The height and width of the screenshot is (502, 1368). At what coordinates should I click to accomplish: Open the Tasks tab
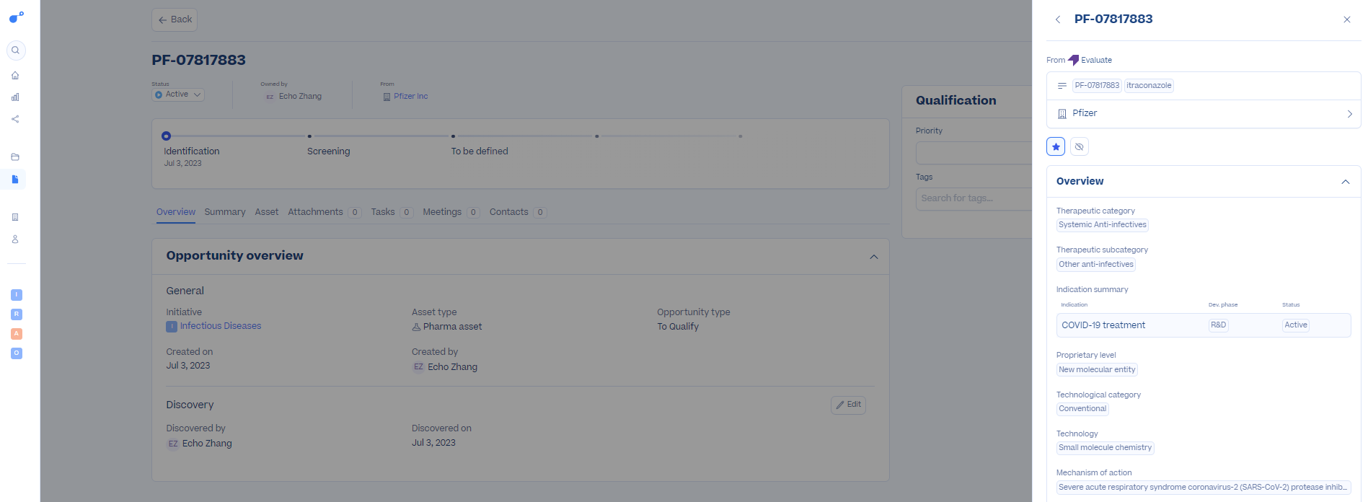[x=392, y=212]
